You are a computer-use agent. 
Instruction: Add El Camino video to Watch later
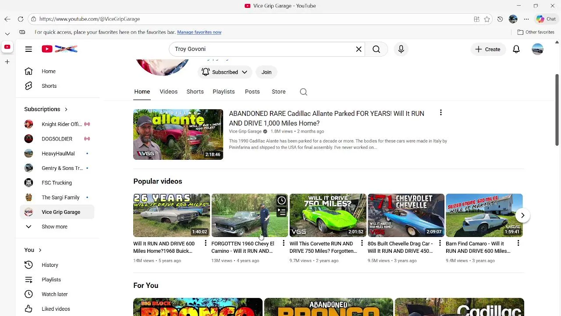[281, 201]
